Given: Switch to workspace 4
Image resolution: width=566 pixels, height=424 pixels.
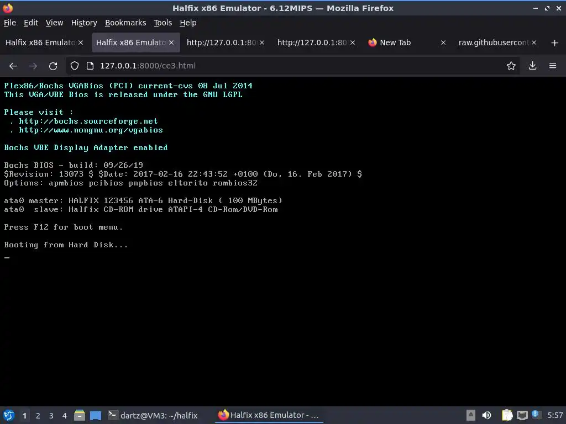Looking at the screenshot, I should 65,416.
